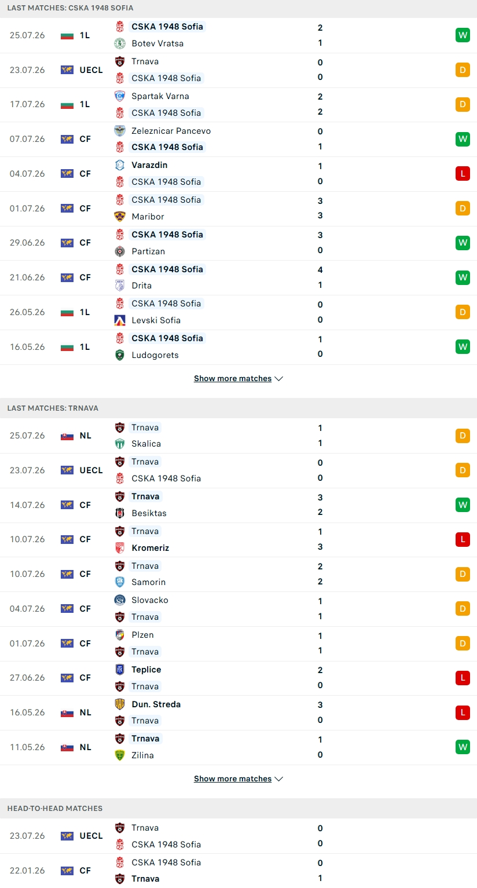Viewport: 477px width, 888px height.
Task: Click the red L badge for the Varazdin match
Action: (x=463, y=173)
